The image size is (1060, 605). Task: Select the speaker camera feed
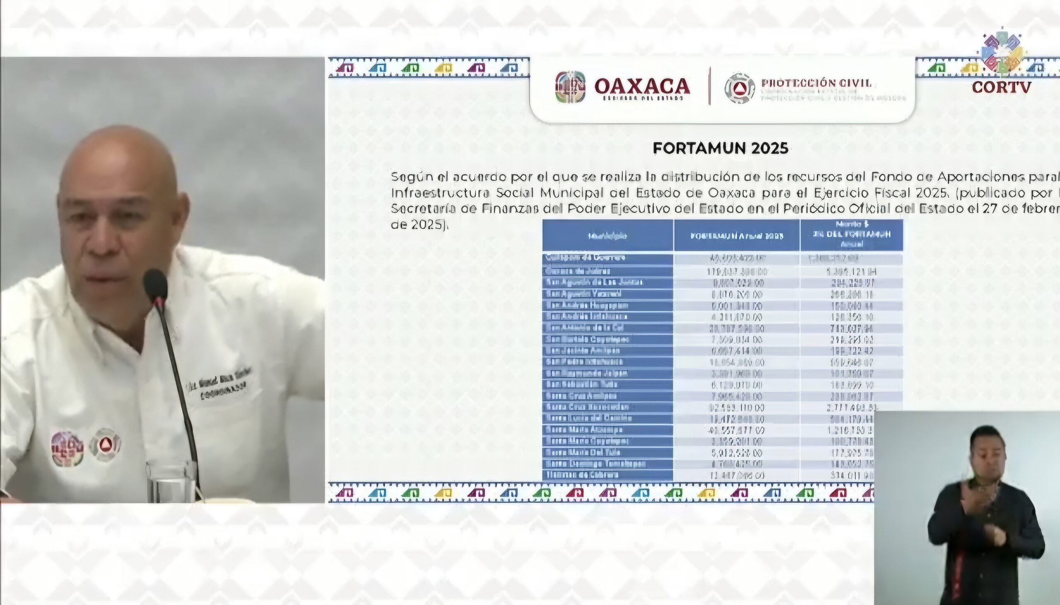point(163,280)
